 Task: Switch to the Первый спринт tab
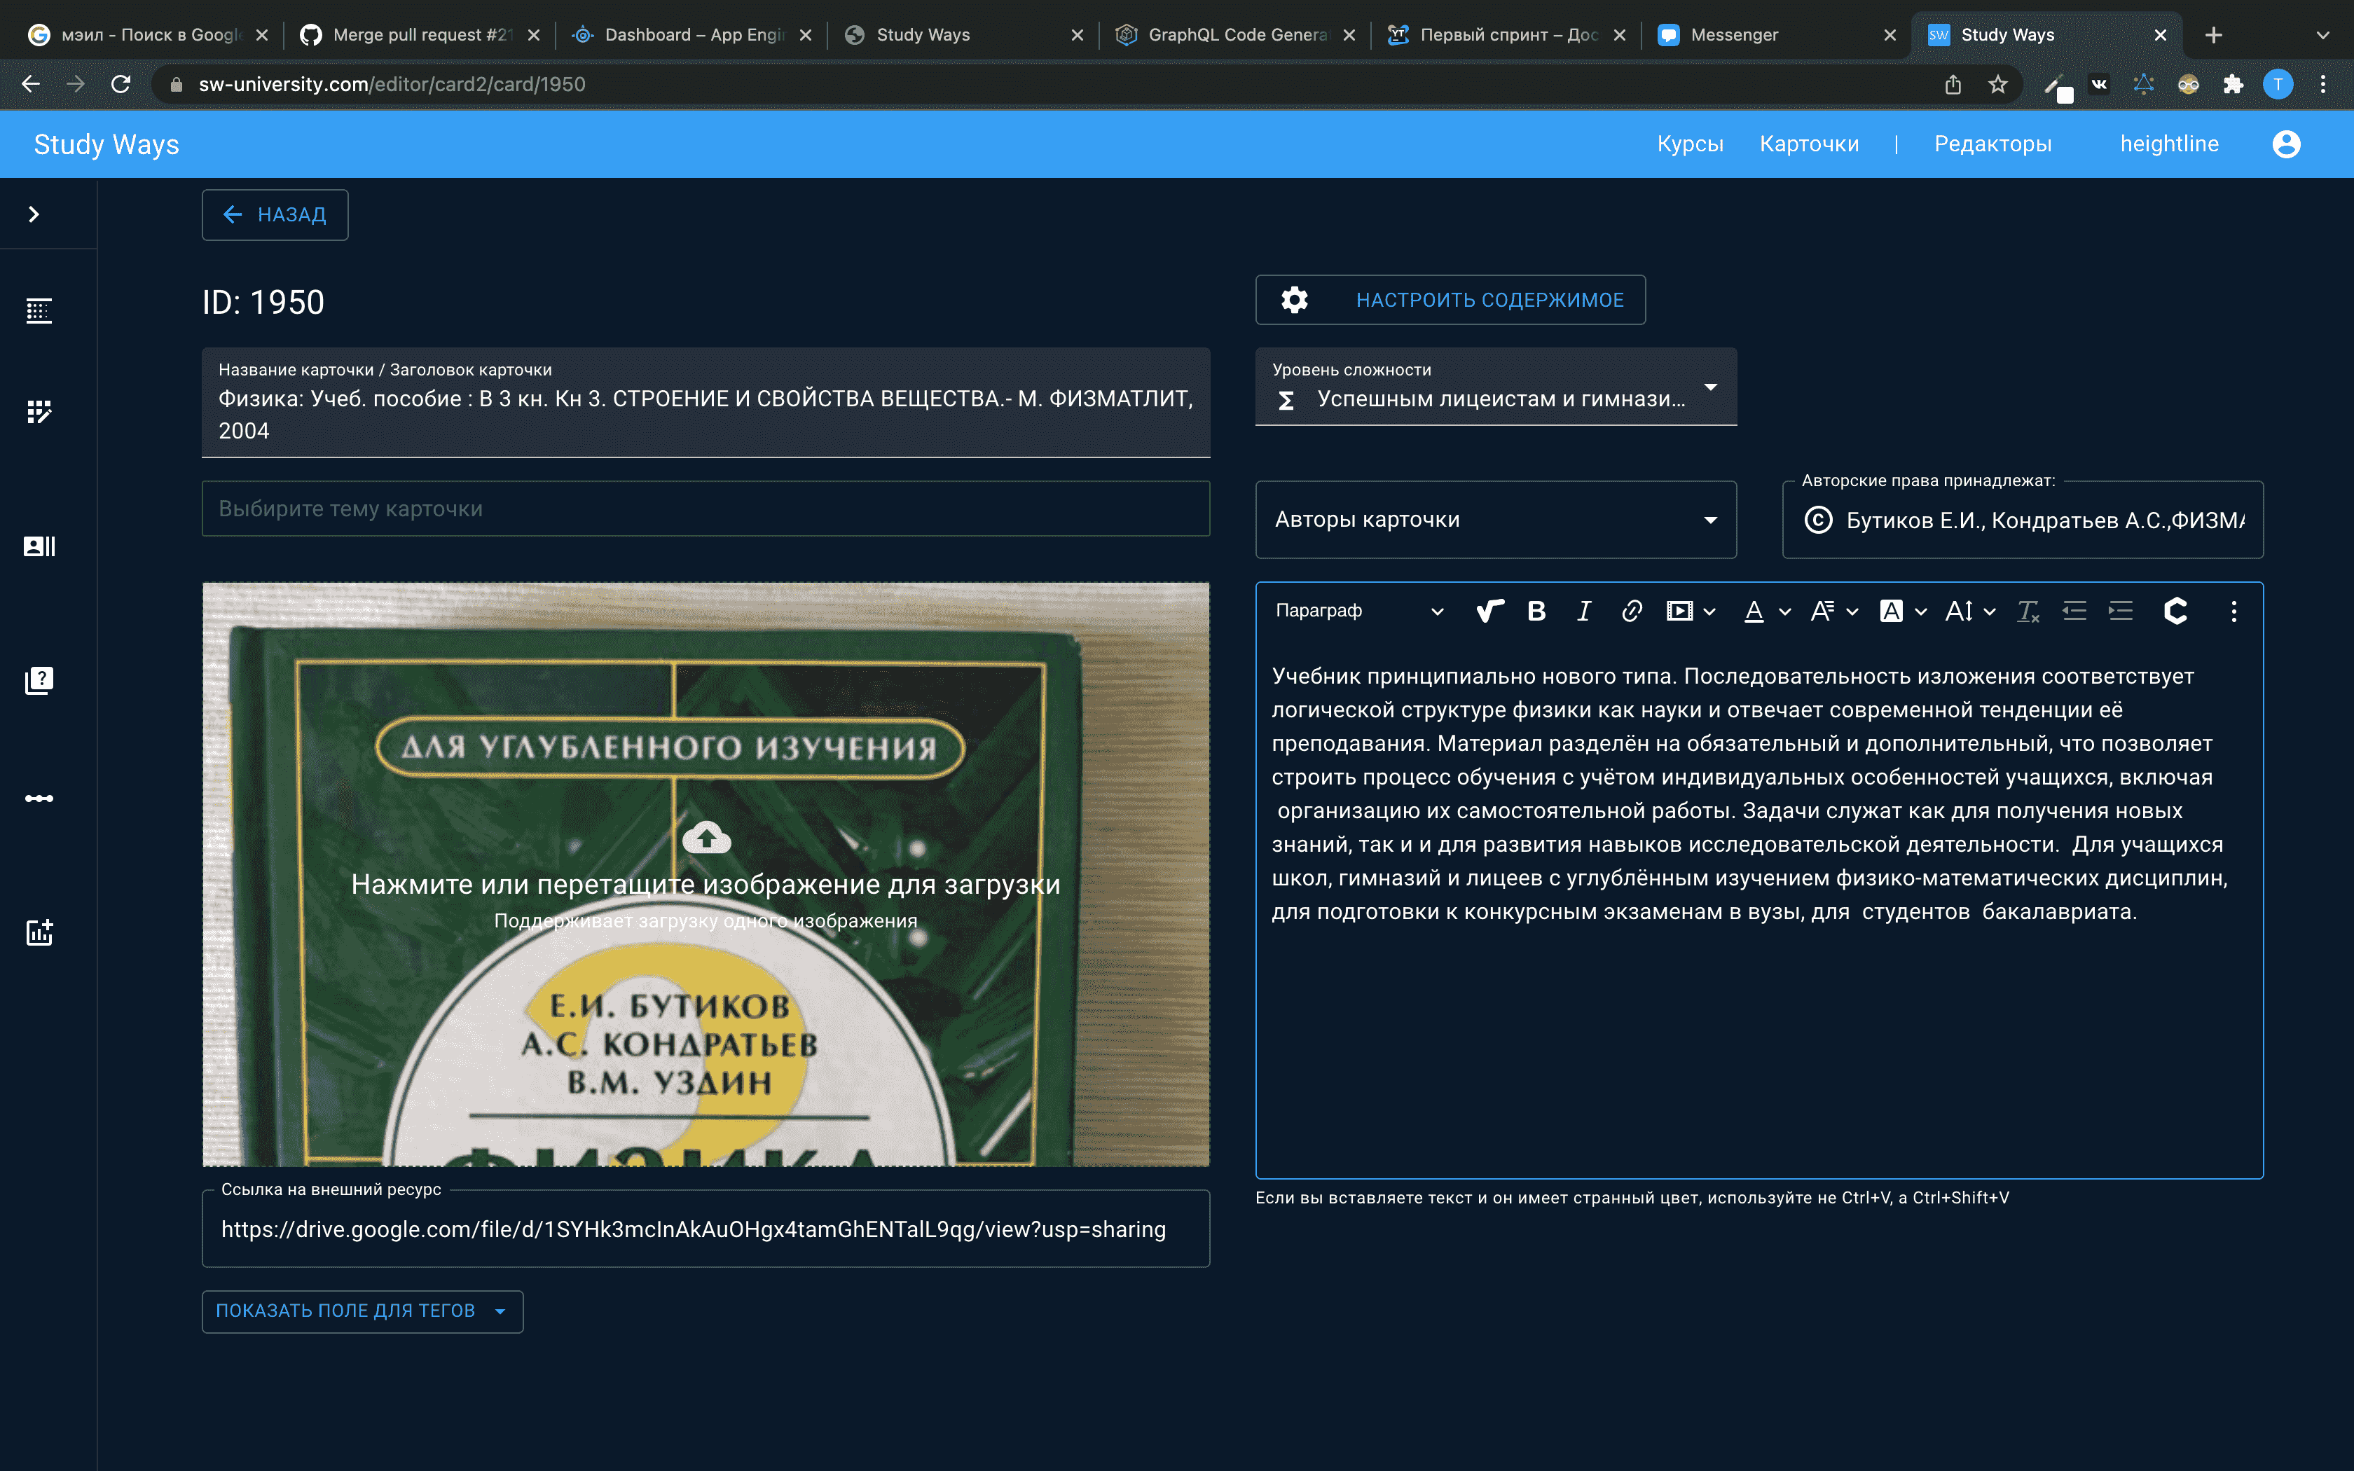point(1506,35)
